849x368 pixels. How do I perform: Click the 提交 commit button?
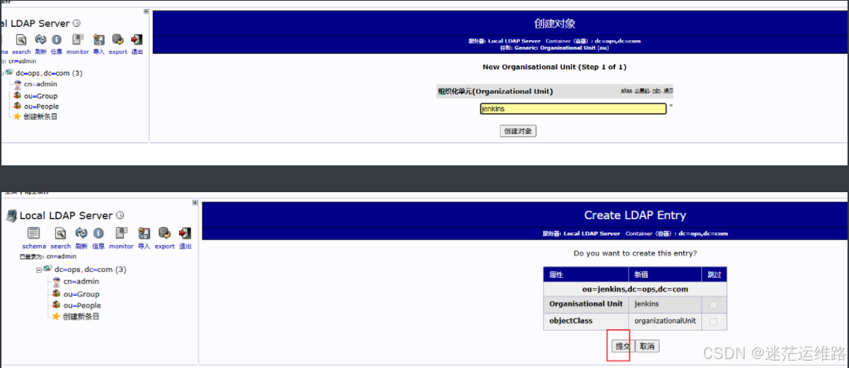[621, 346]
